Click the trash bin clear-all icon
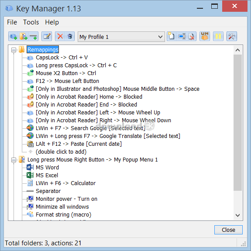Image resolution: width=251 pixels, height=251 pixels. point(70,37)
